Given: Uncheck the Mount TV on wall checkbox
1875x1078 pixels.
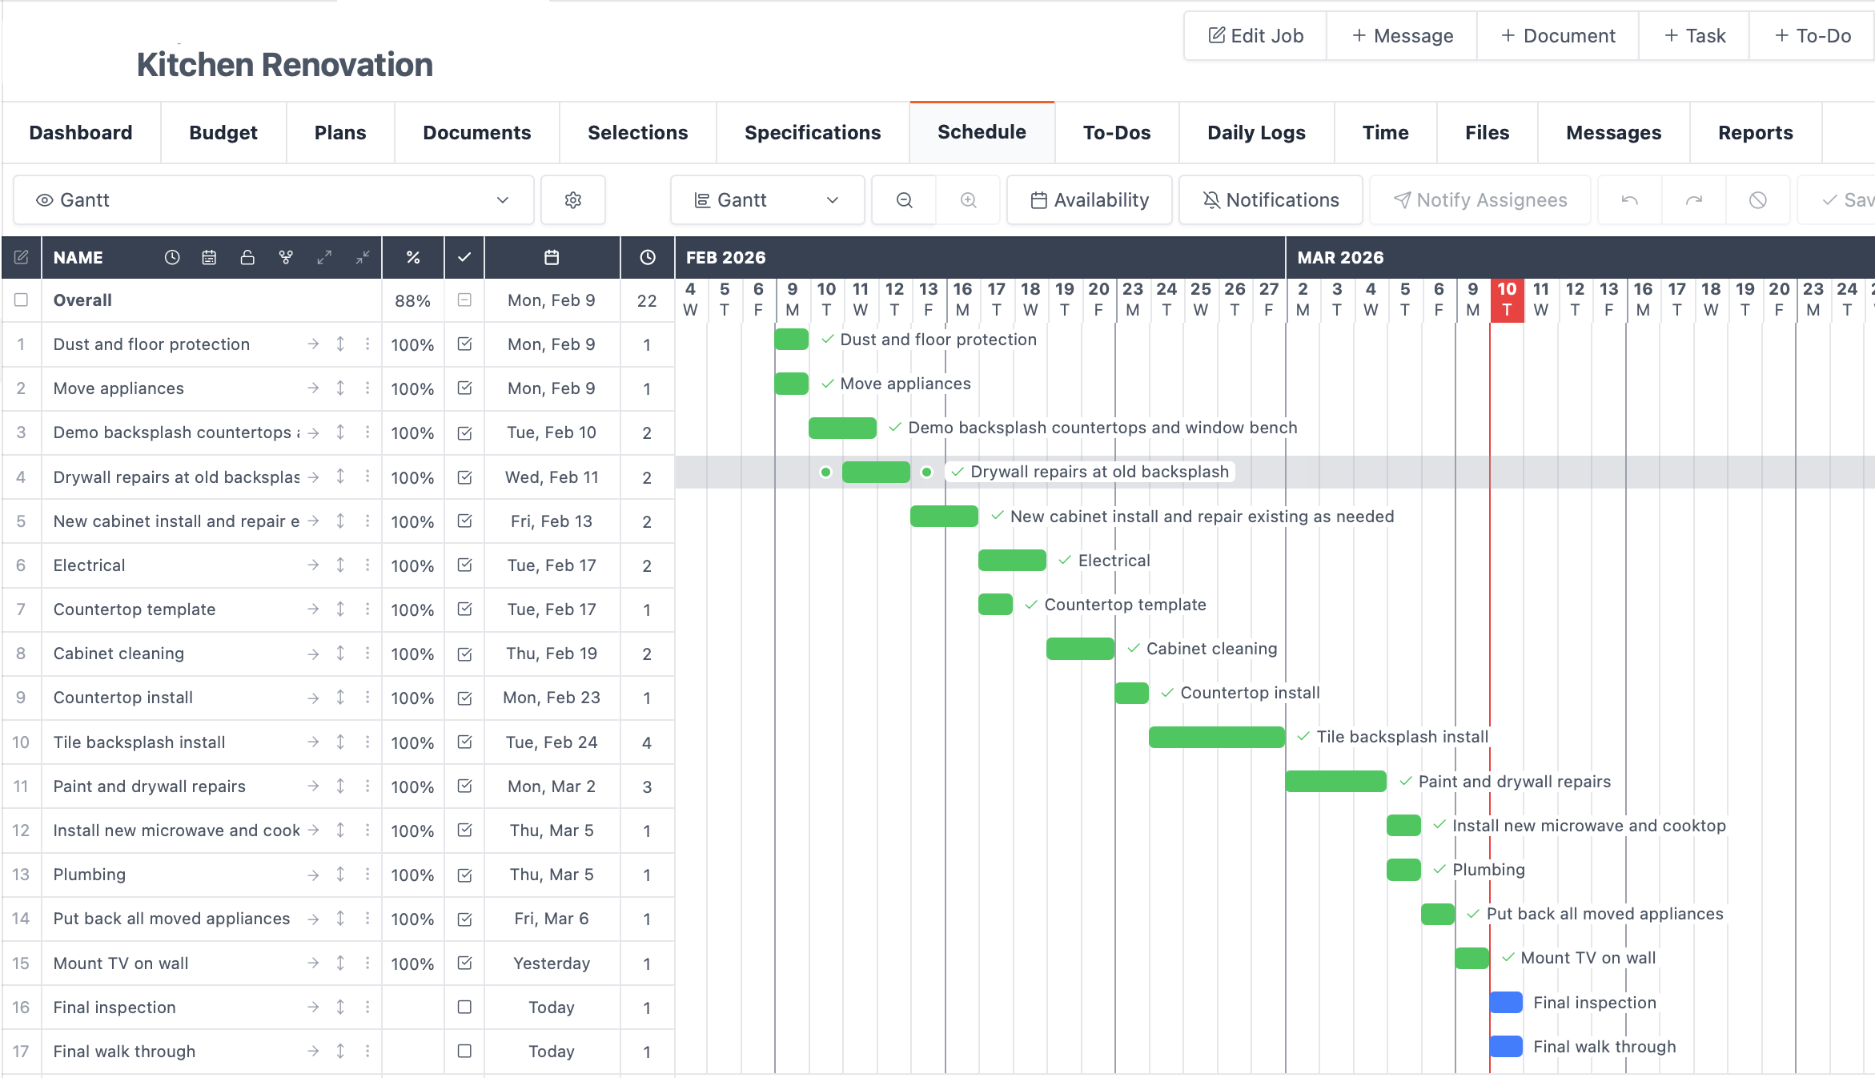Looking at the screenshot, I should [x=464, y=963].
